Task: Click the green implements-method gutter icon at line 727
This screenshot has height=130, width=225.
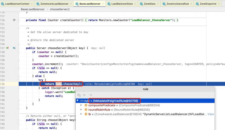Action: [8, 48]
